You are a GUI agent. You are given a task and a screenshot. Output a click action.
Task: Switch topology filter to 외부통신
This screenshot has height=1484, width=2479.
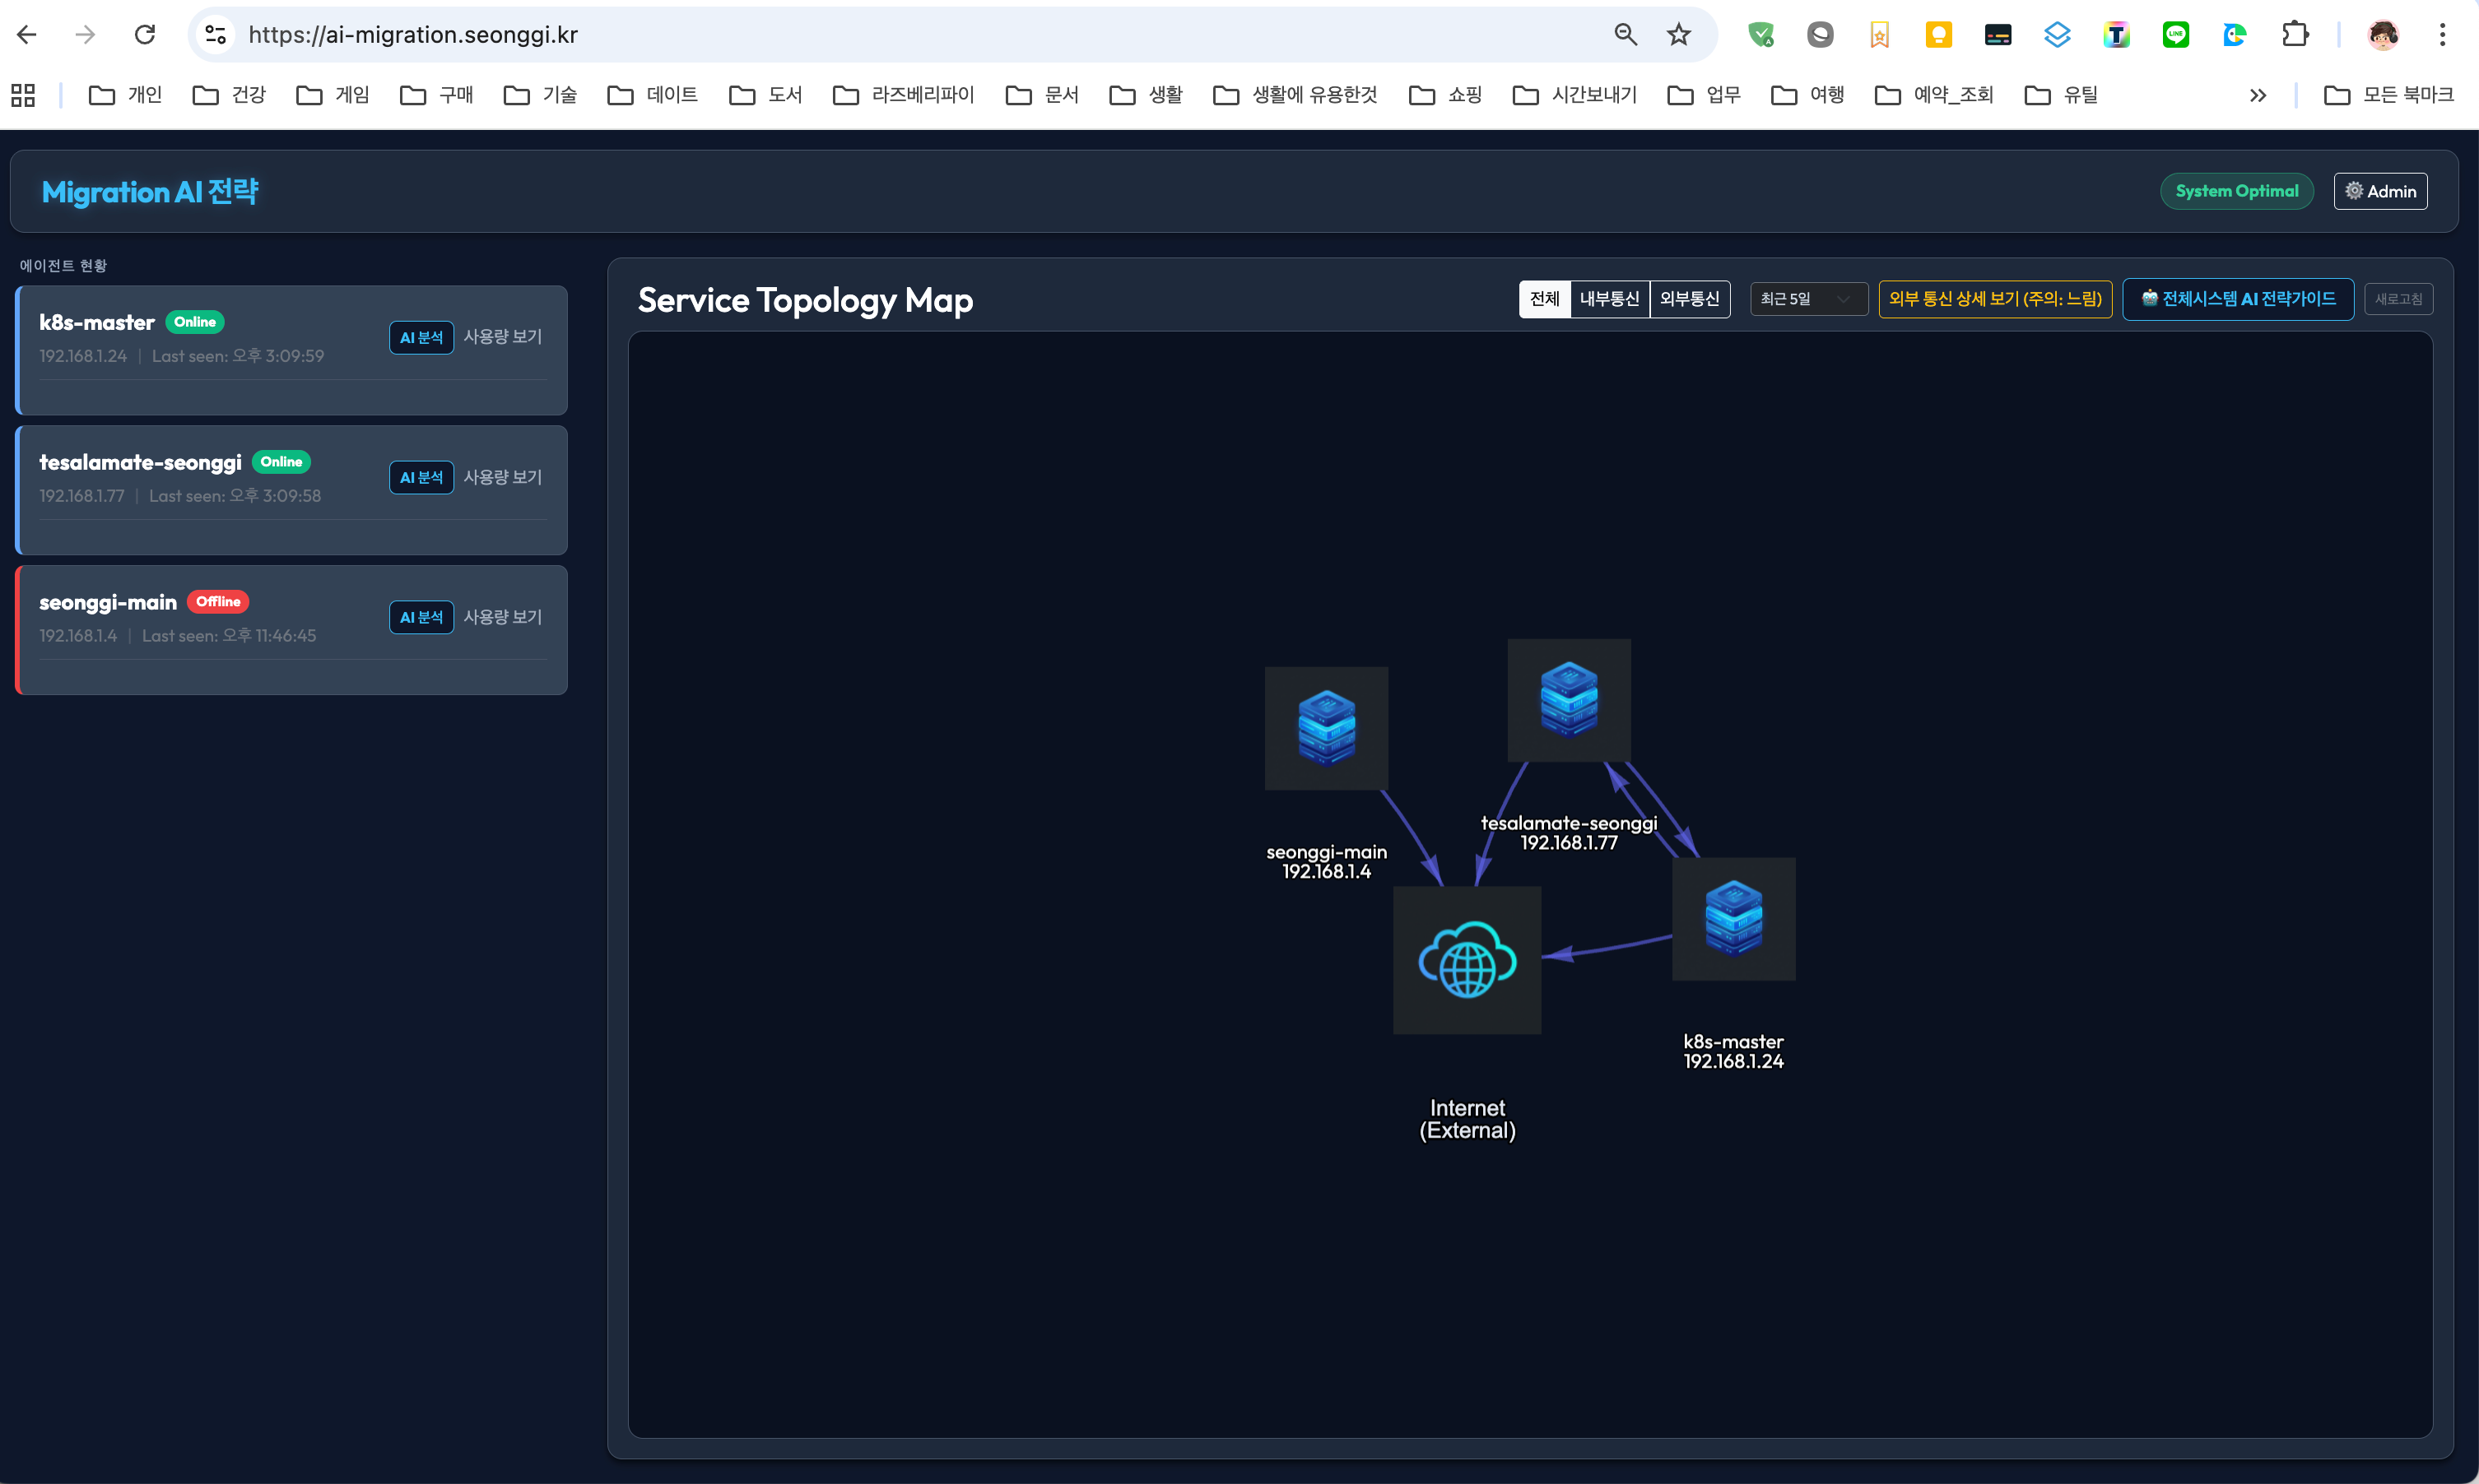pyautogui.click(x=1689, y=299)
